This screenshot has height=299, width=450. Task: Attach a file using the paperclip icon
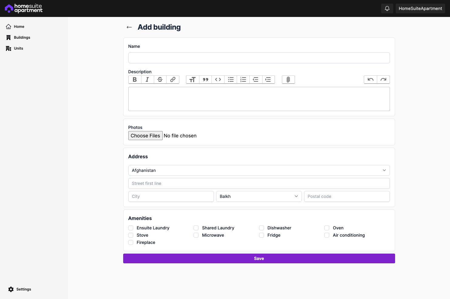coord(288,79)
